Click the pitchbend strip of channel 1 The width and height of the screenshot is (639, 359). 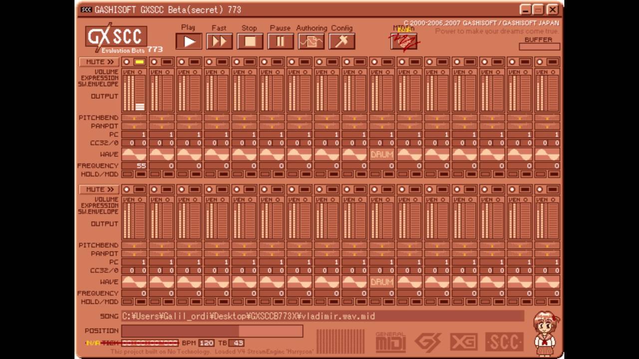pyautogui.click(x=134, y=118)
